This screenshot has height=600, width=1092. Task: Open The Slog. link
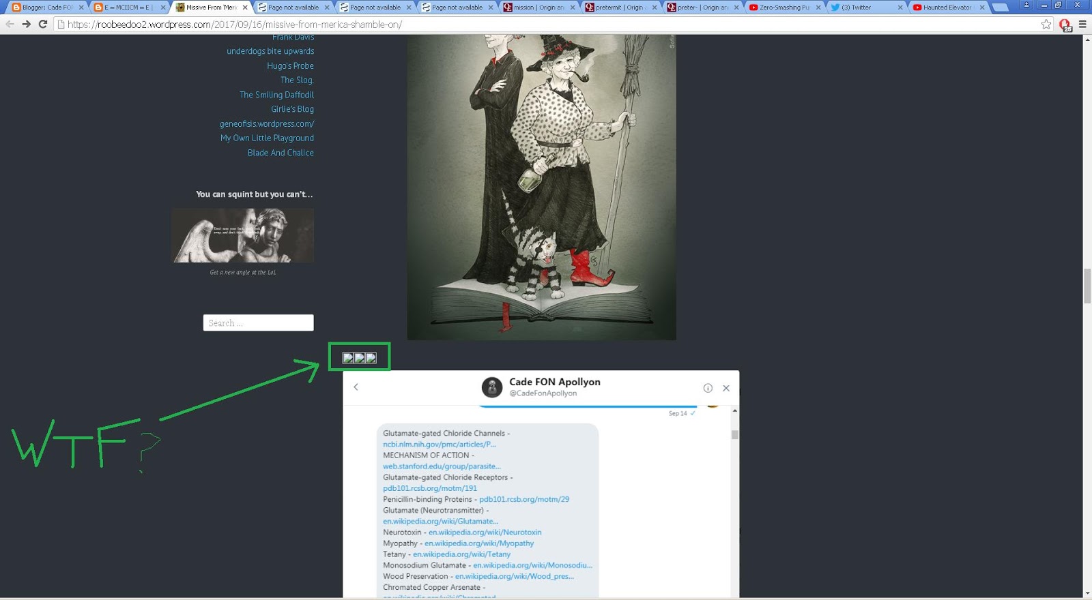pyautogui.click(x=297, y=80)
